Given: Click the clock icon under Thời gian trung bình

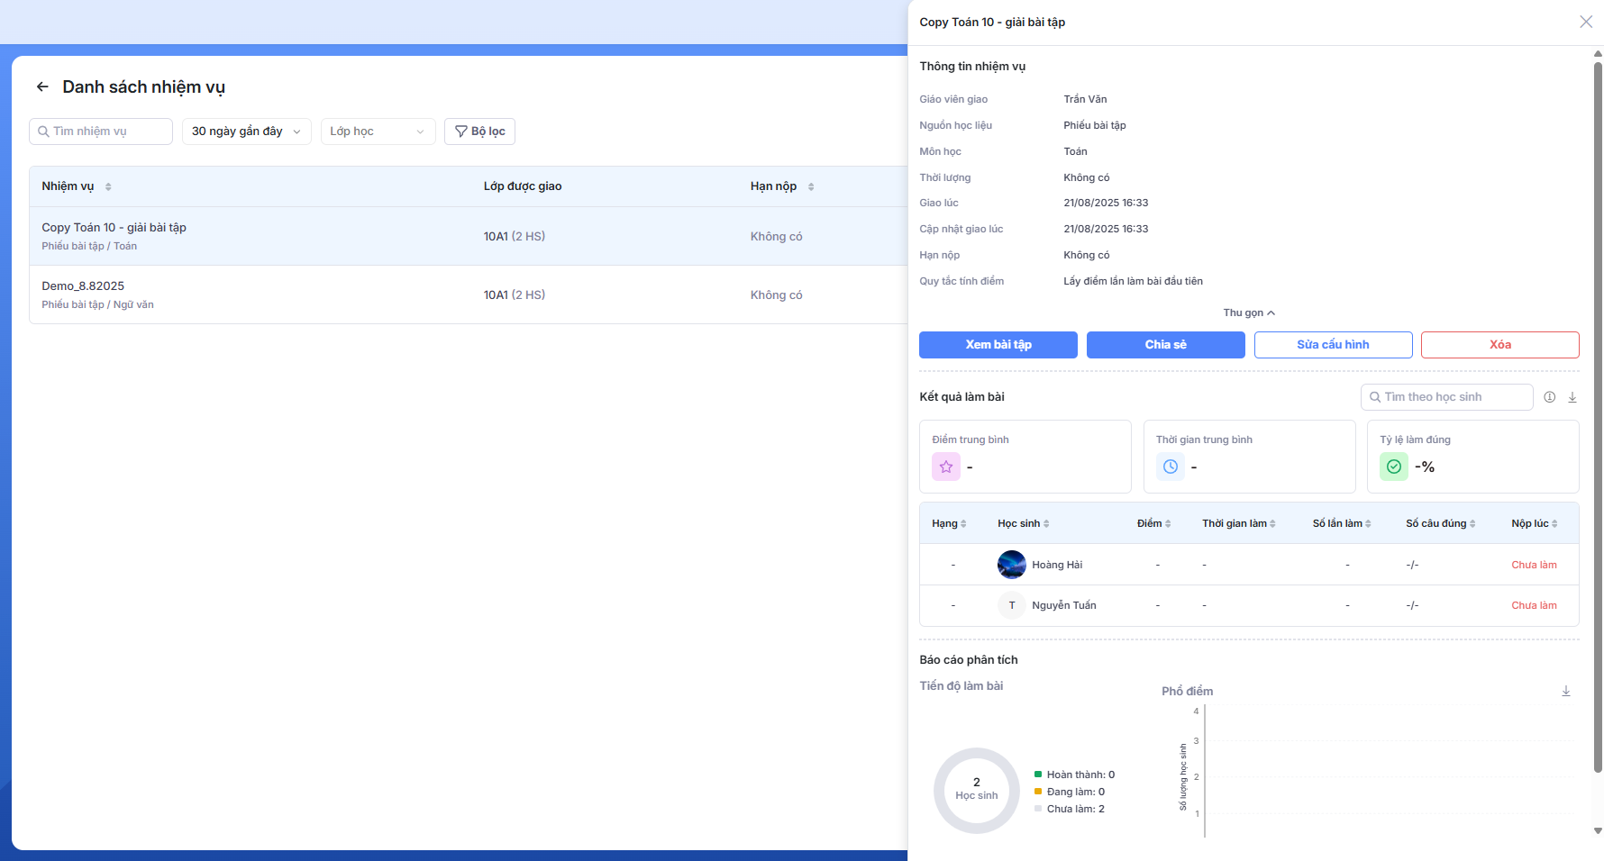Looking at the screenshot, I should (1170, 467).
